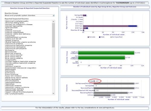
Task: Click the Non Healthcare Professional bar
Action: 101,57
